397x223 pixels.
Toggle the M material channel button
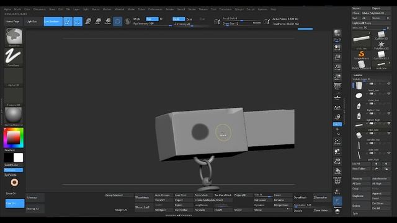[161, 19]
